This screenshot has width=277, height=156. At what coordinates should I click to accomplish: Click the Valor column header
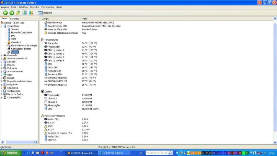(85, 18)
